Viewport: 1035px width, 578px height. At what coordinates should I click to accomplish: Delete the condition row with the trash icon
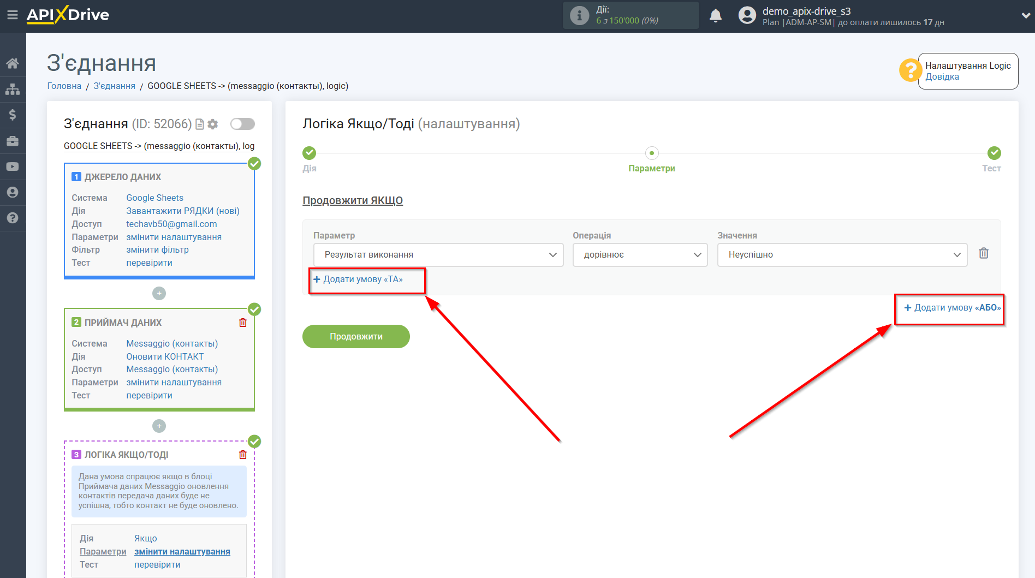click(x=983, y=253)
